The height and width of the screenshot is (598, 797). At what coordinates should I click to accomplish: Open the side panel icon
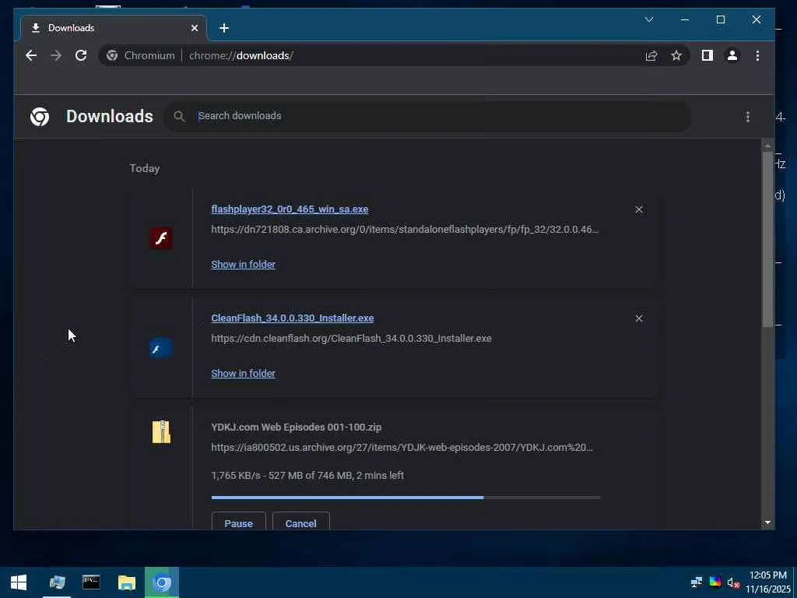(707, 55)
